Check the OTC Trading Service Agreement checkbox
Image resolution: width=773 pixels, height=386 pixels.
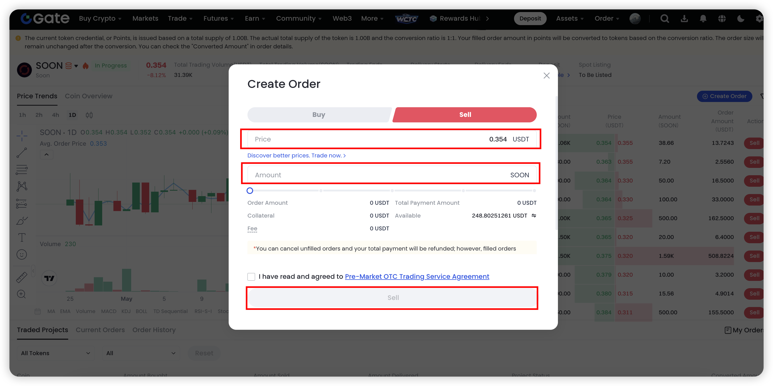coord(251,277)
